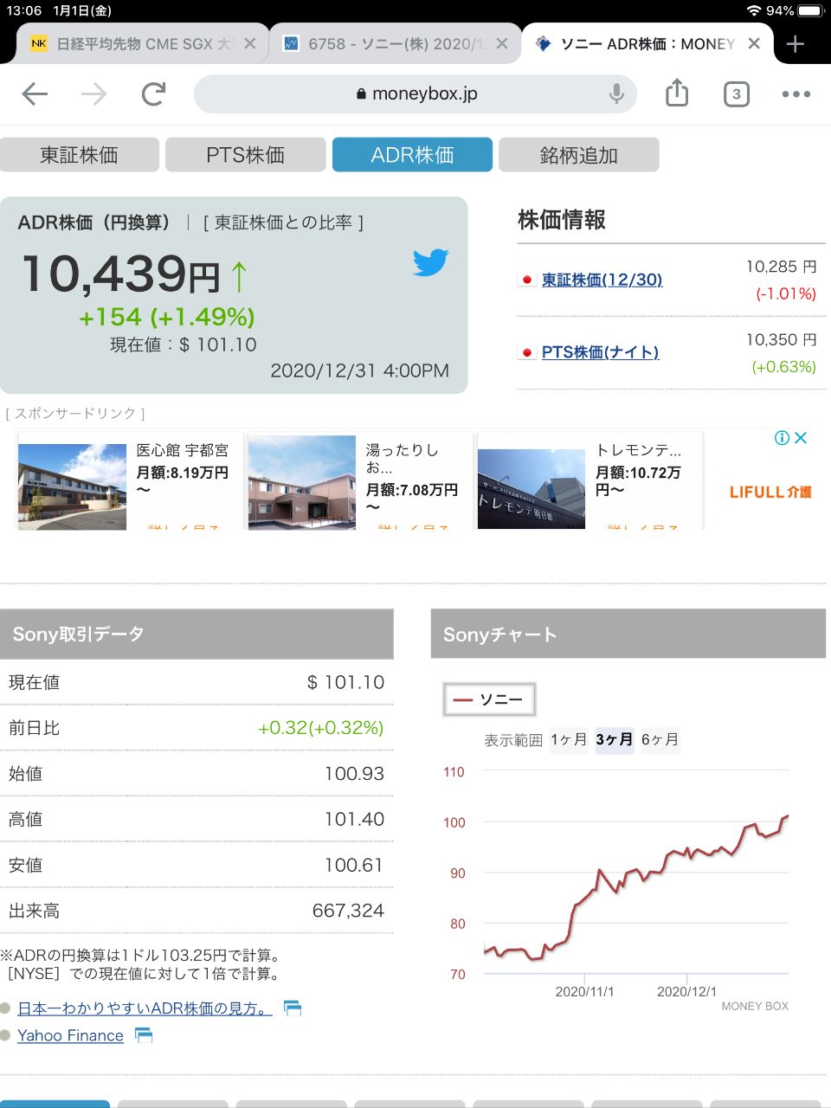Viewport: 831px width, 1108px height.
Task: Close the LIFULL ad with X
Action: tap(801, 438)
